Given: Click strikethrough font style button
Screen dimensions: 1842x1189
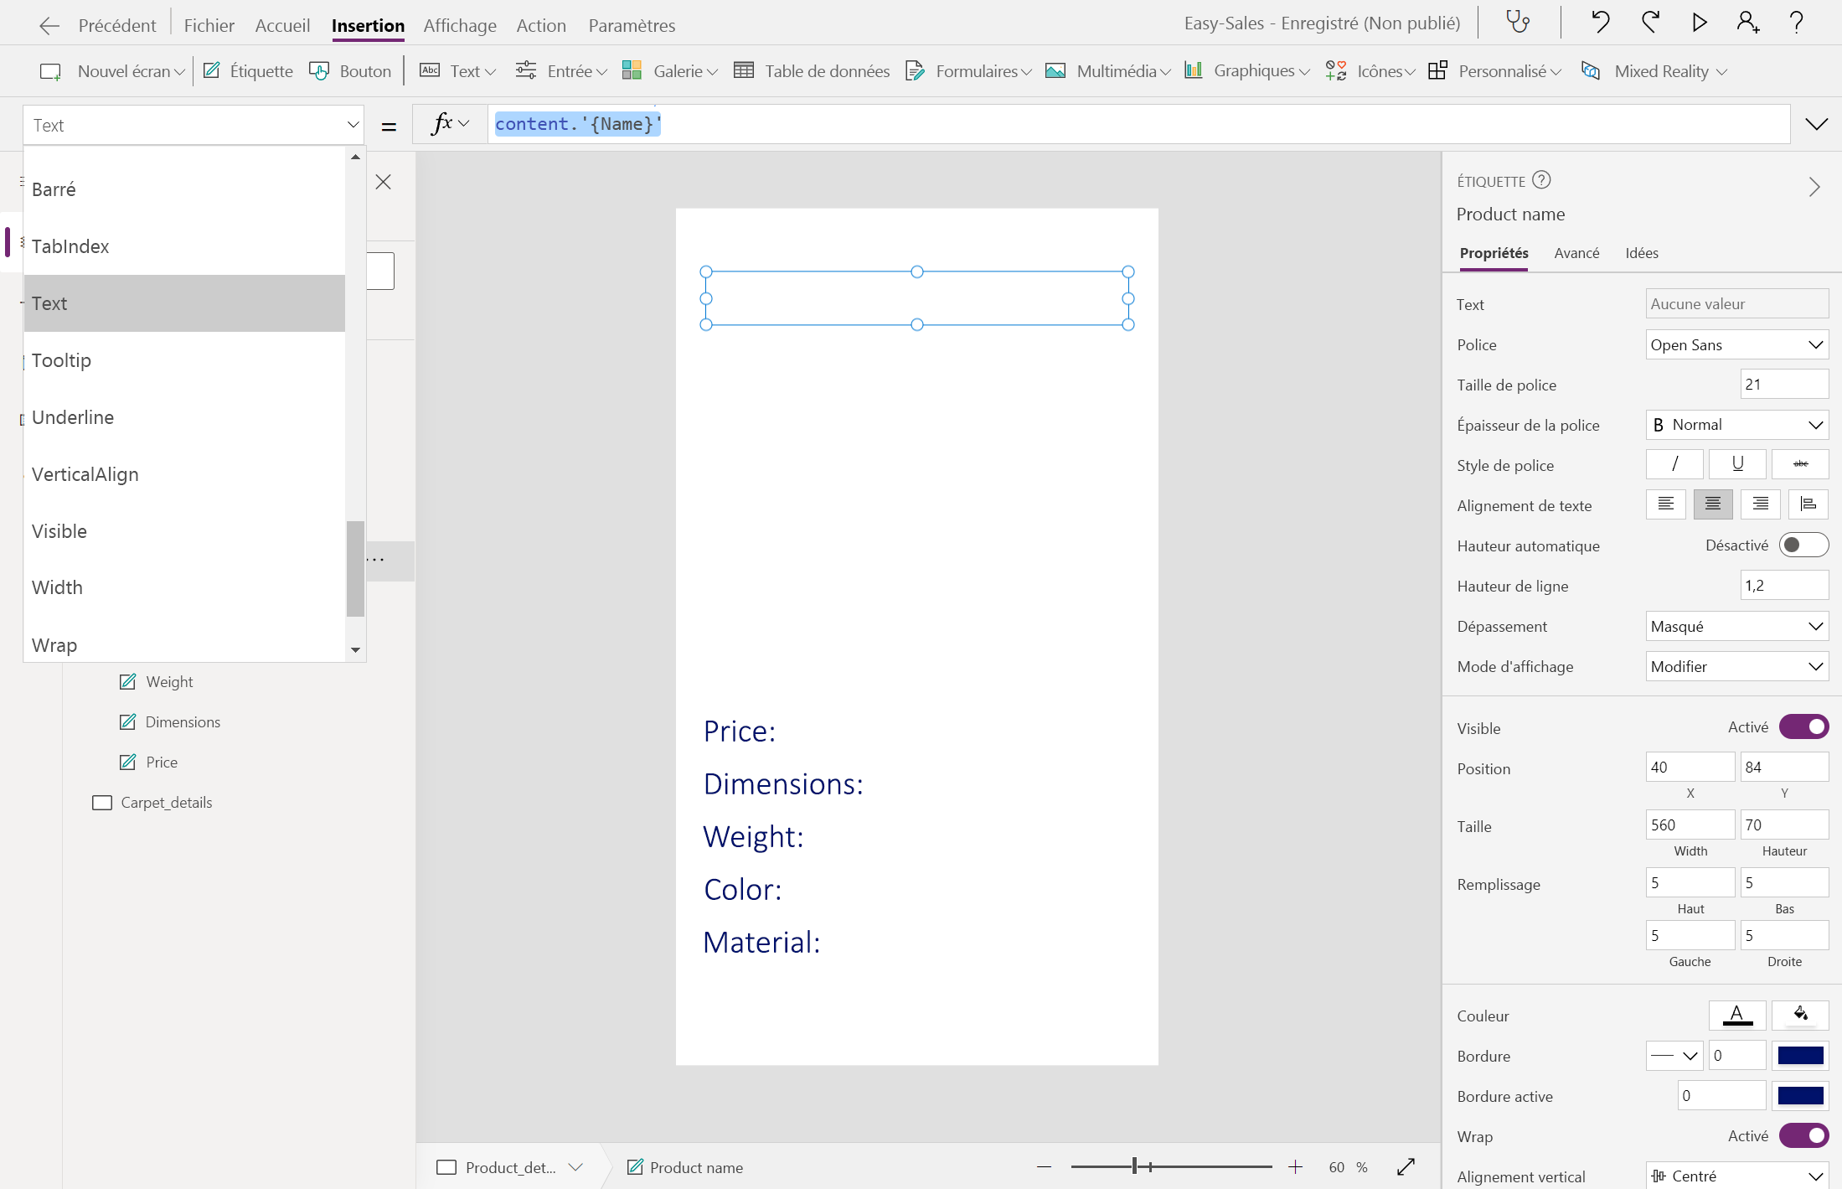Looking at the screenshot, I should click(1800, 464).
